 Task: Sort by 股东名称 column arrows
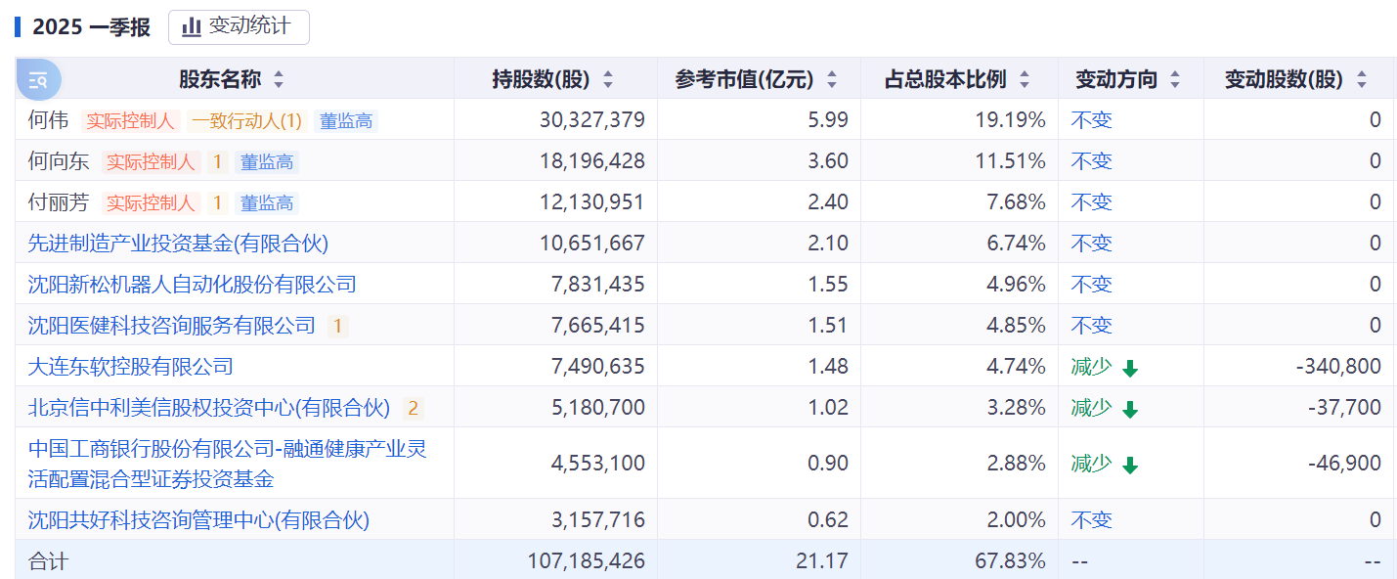point(279,80)
